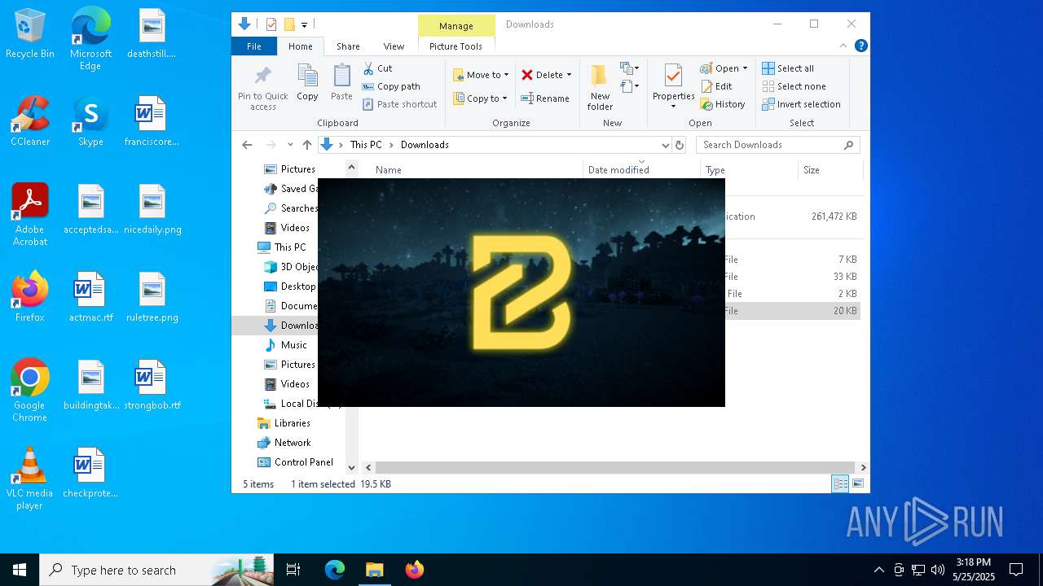Open the Copy to dropdown
1043x586 pixels.
pos(480,98)
